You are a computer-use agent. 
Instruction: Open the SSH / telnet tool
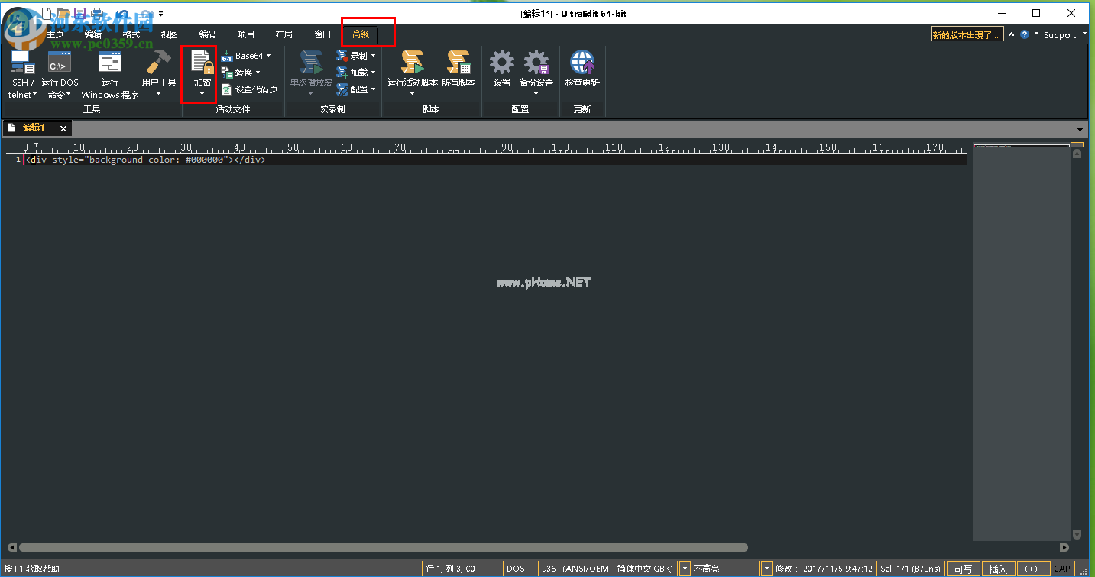(21, 74)
